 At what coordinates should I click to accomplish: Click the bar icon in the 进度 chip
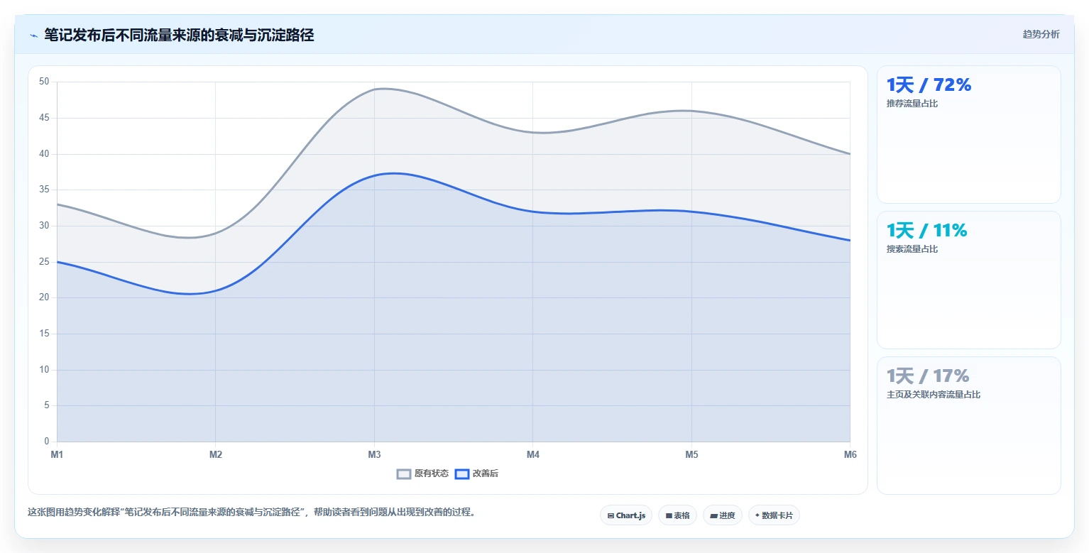[x=713, y=516]
